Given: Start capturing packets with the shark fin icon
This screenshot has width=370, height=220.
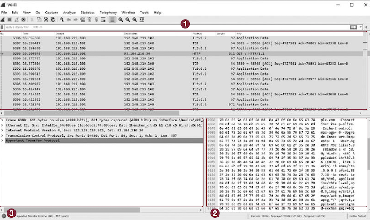Looking at the screenshot, I should coord(3,20).
